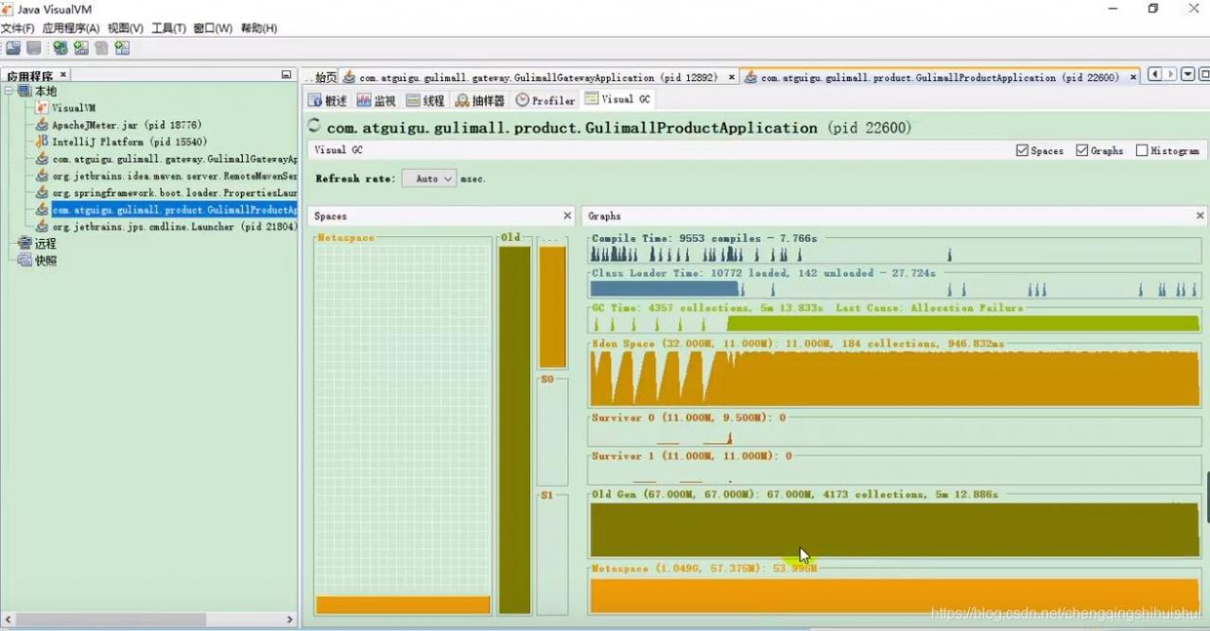Collapse the 本地 tree node
The height and width of the screenshot is (631, 1210).
tap(9, 91)
